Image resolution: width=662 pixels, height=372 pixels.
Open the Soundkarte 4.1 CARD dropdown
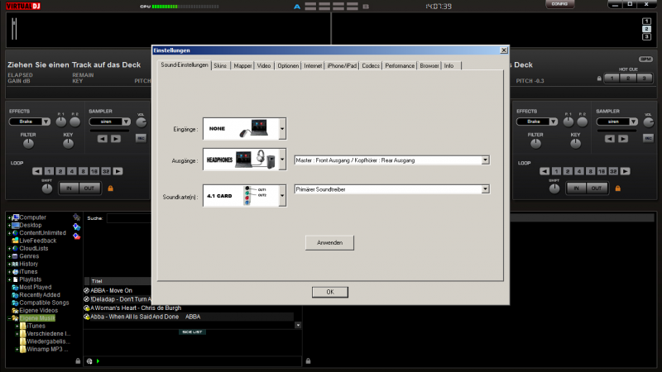coord(282,196)
